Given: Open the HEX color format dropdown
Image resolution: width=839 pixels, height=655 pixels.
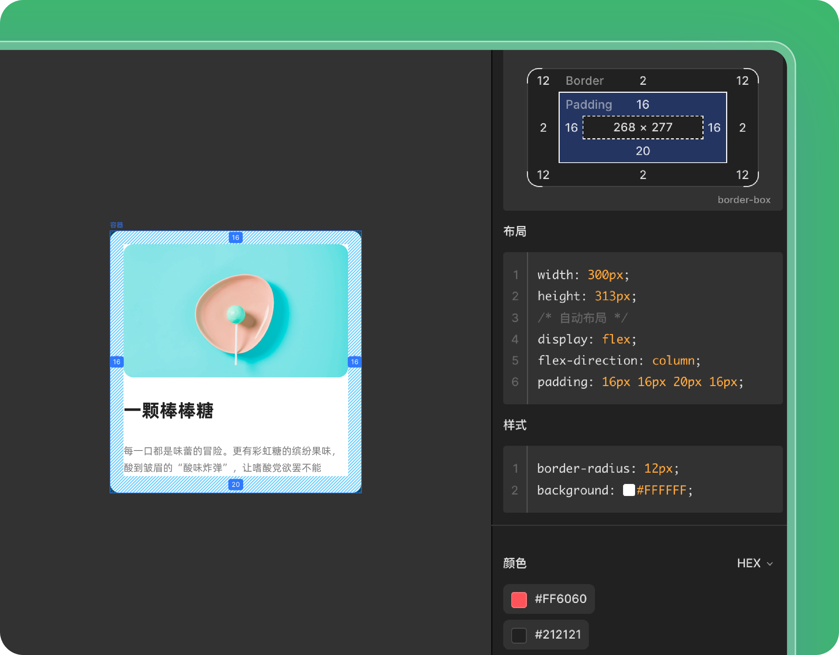Looking at the screenshot, I should (x=755, y=563).
